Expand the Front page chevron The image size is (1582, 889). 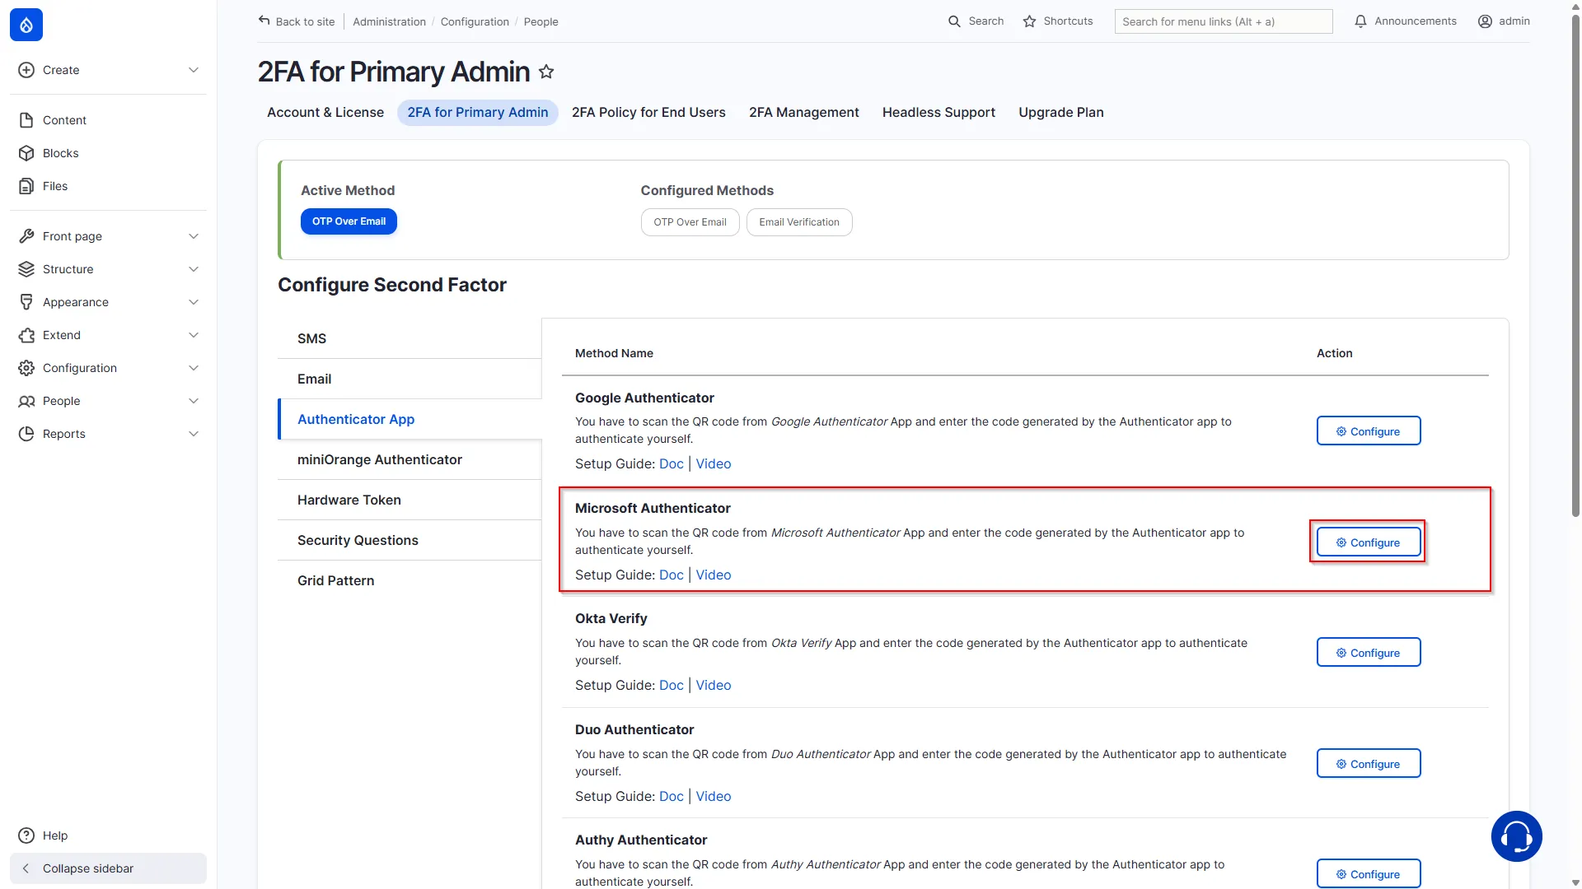(x=194, y=236)
